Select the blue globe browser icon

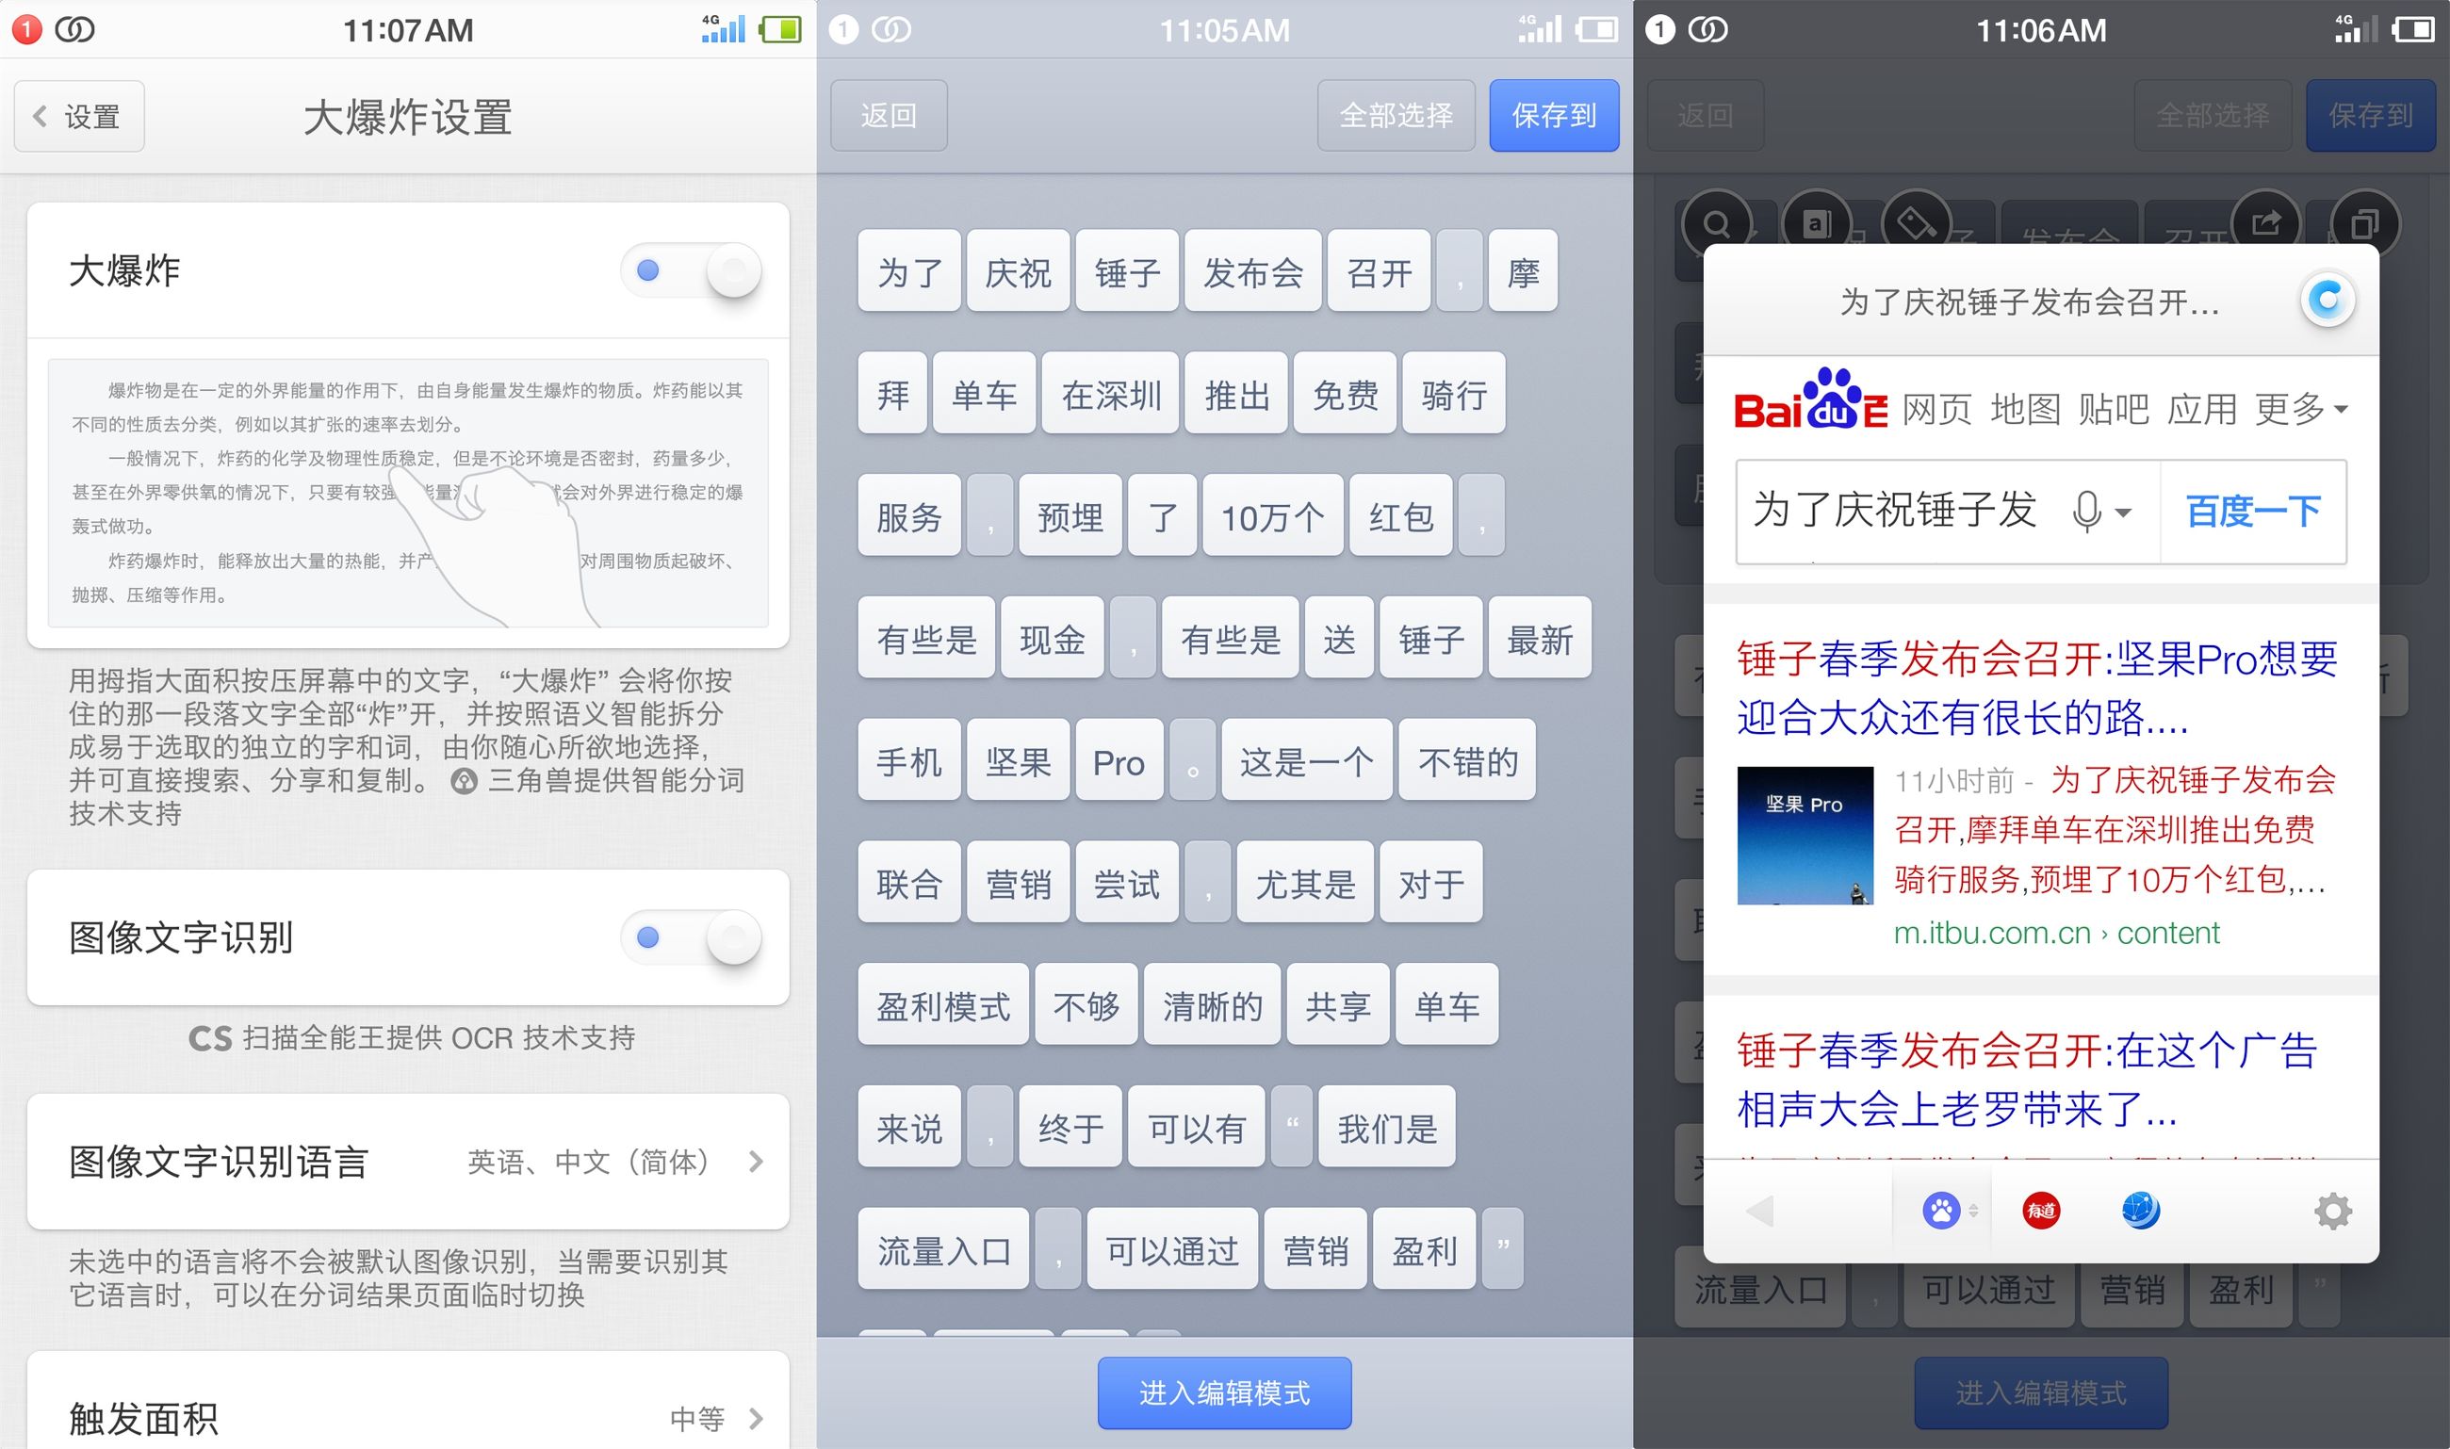[x=2141, y=1212]
